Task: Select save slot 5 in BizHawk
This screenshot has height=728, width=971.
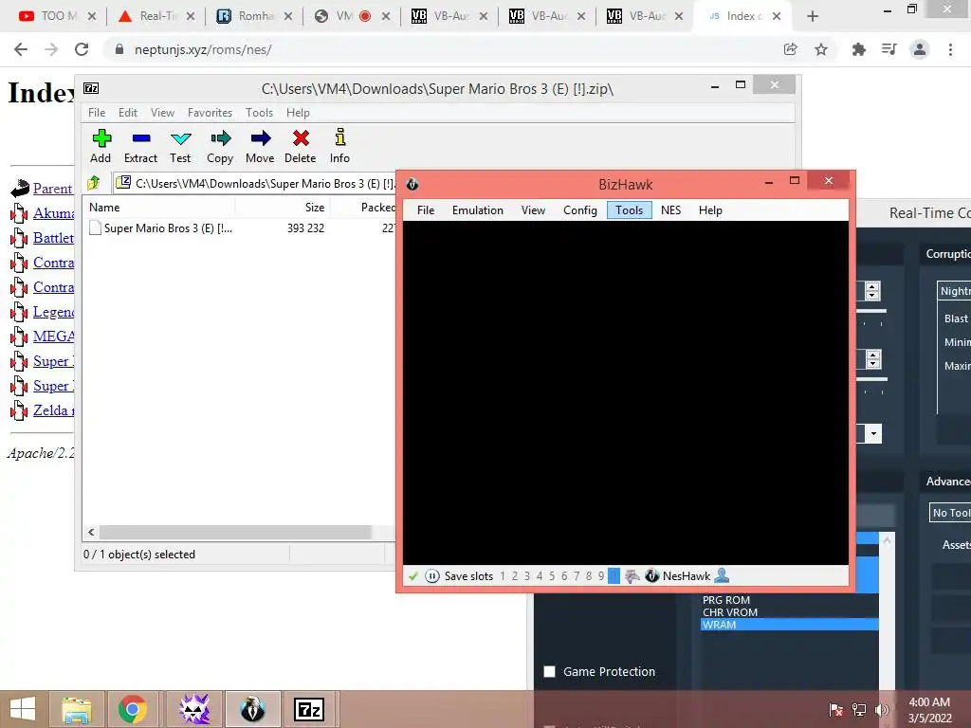Action: click(552, 576)
